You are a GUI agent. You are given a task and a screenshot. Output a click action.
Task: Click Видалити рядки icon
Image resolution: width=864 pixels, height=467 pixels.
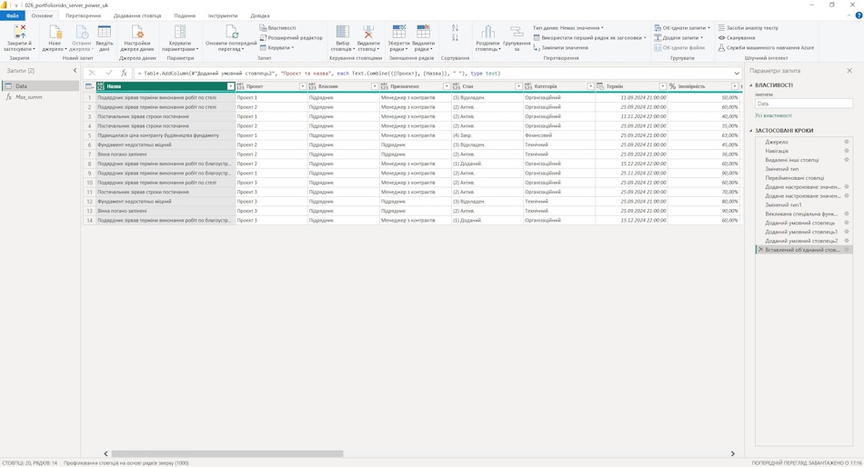[x=423, y=32]
